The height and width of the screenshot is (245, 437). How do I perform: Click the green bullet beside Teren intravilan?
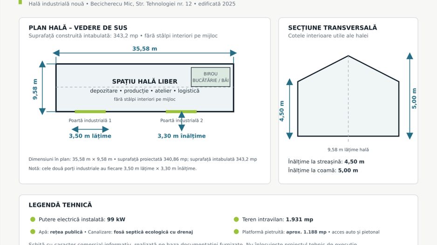click(236, 219)
